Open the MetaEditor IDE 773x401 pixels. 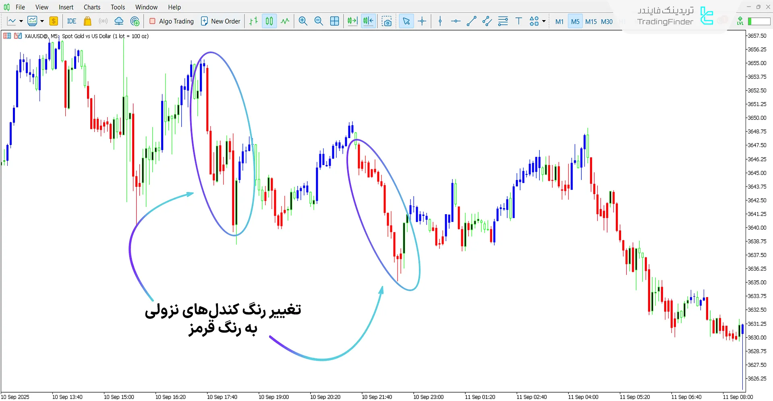point(72,21)
